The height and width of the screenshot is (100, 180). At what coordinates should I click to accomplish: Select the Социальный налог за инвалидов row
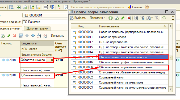tap(120, 82)
